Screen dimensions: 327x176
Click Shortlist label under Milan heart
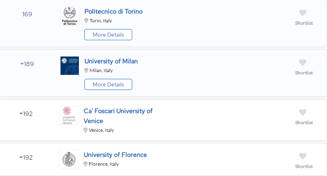pos(304,73)
